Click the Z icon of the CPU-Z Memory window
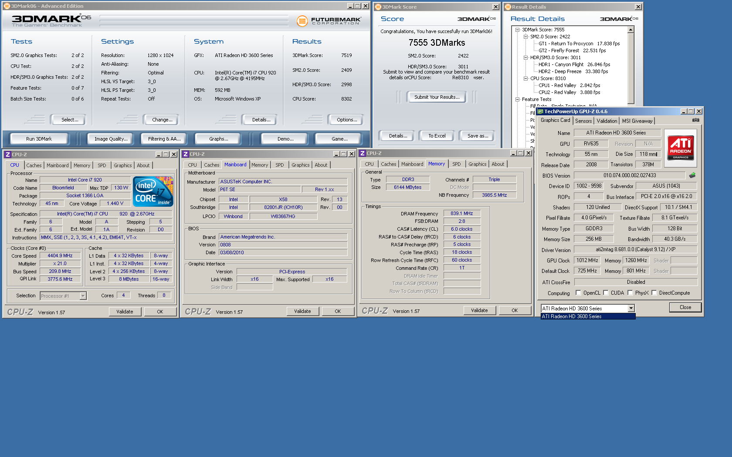The height and width of the screenshot is (457, 732). pos(362,153)
